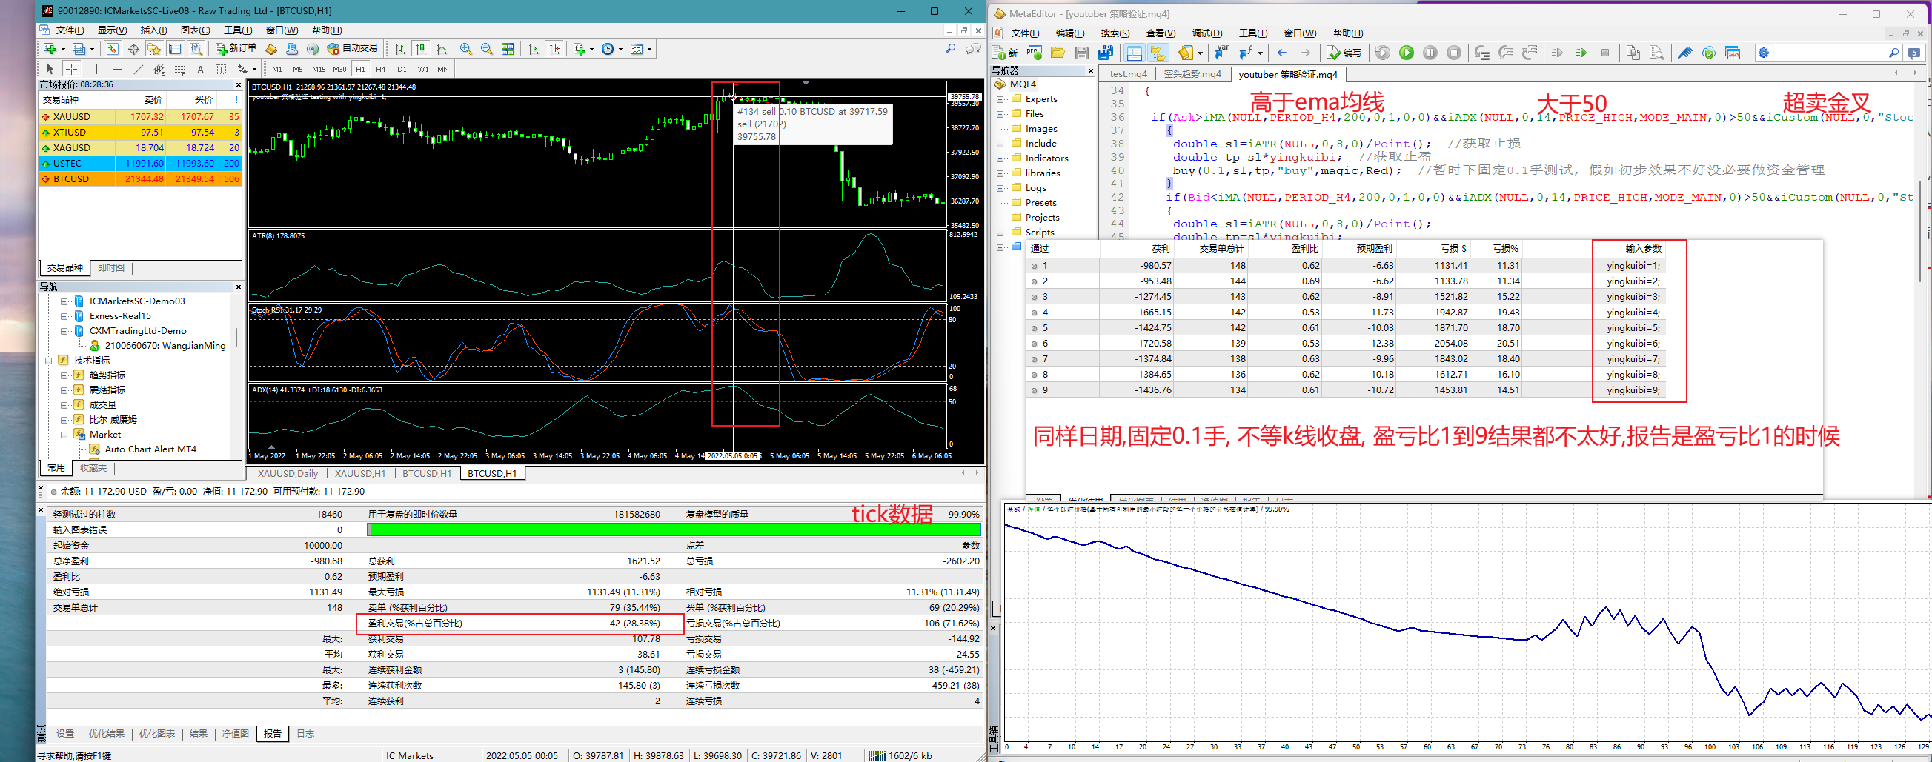Click the zoom in magnifier on MT4 toolbar
This screenshot has width=1932, height=762.
465,49
